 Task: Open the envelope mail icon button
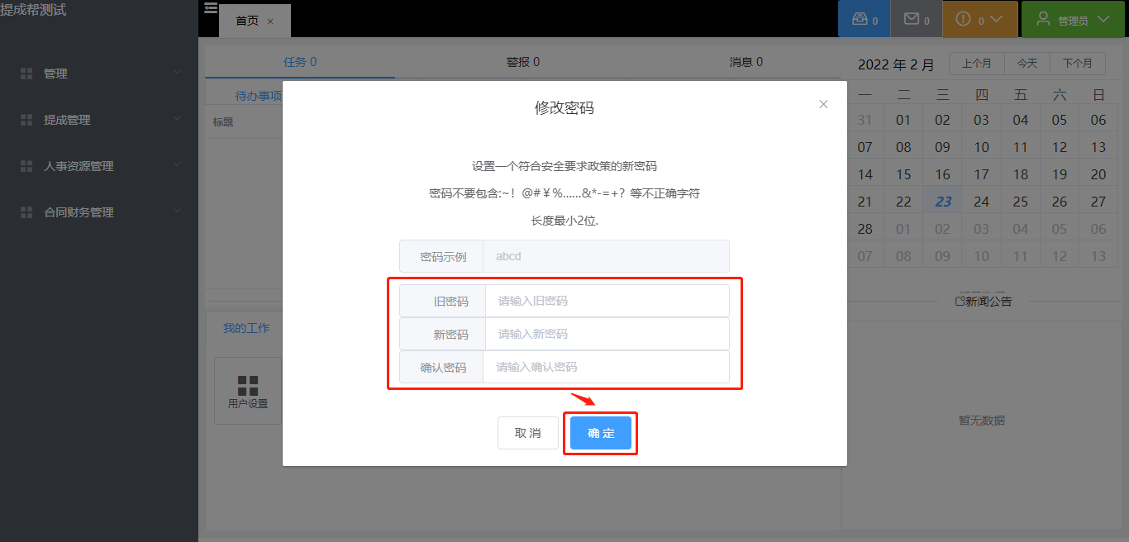tap(917, 19)
